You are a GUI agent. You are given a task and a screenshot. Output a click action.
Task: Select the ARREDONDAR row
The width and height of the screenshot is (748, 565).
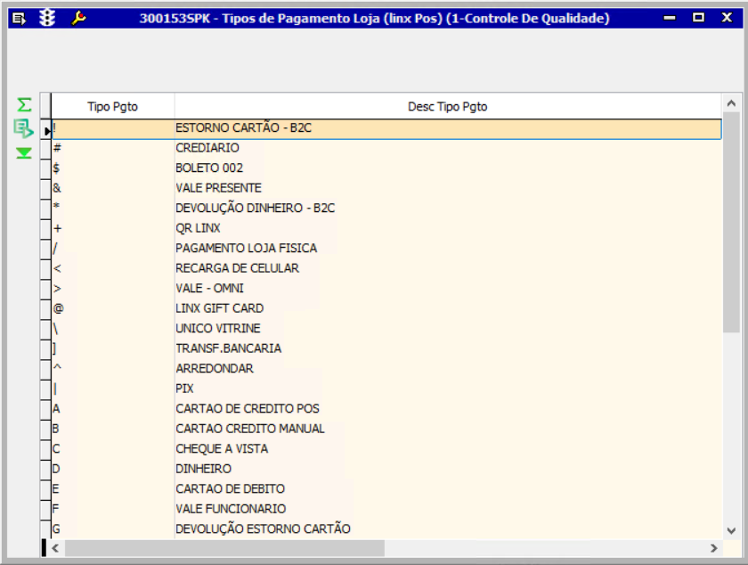pyautogui.click(x=386, y=369)
